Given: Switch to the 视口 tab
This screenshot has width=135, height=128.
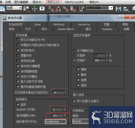Looking at the screenshot, I should (x=44, y=29).
